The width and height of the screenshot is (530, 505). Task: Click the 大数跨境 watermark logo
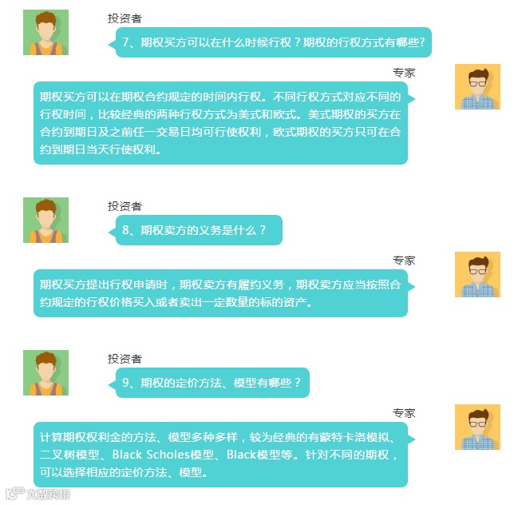coord(15,493)
